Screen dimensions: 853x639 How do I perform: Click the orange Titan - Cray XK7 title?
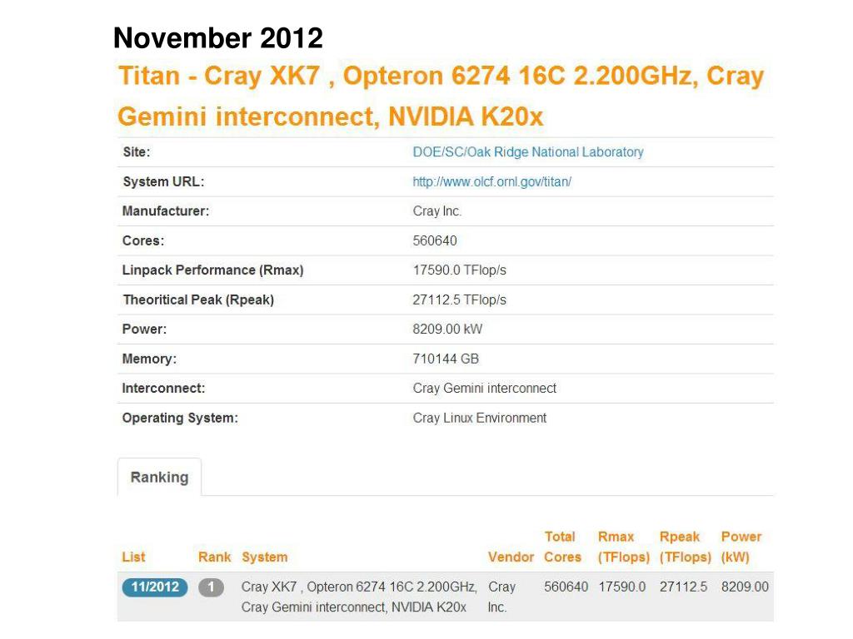tap(441, 96)
